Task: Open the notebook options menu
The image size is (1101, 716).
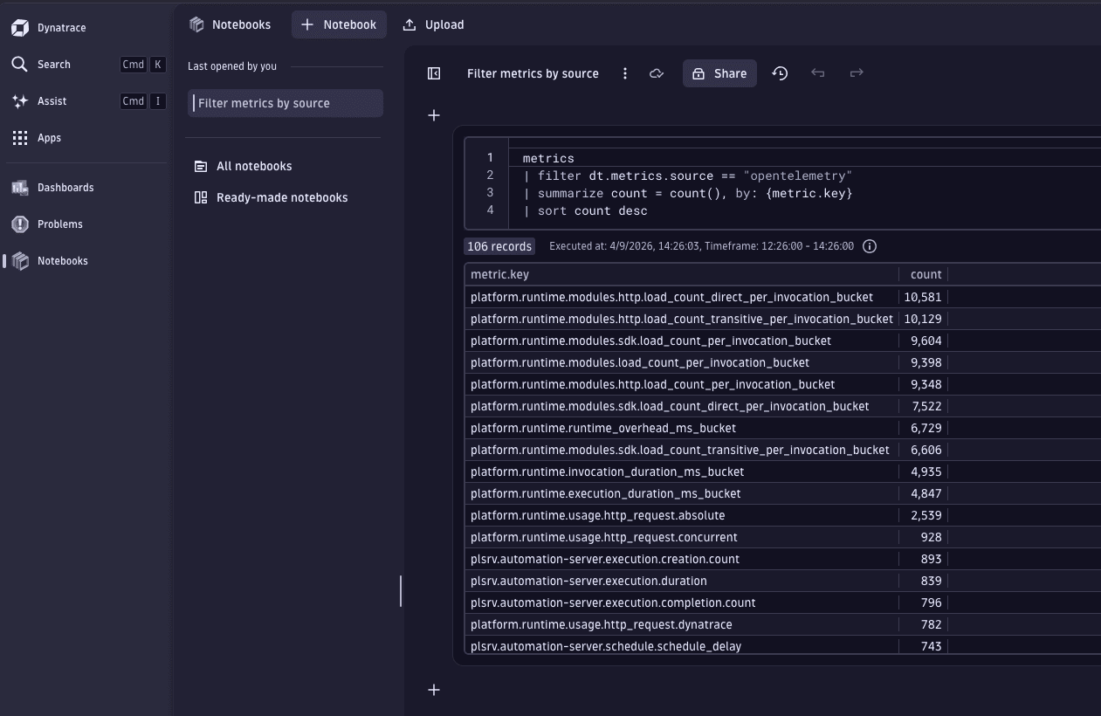Action: (x=625, y=73)
